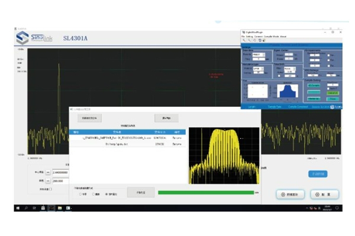Viewport: 355px width, 236px height.
Task: Open the Windows Start menu
Action: [18, 208]
